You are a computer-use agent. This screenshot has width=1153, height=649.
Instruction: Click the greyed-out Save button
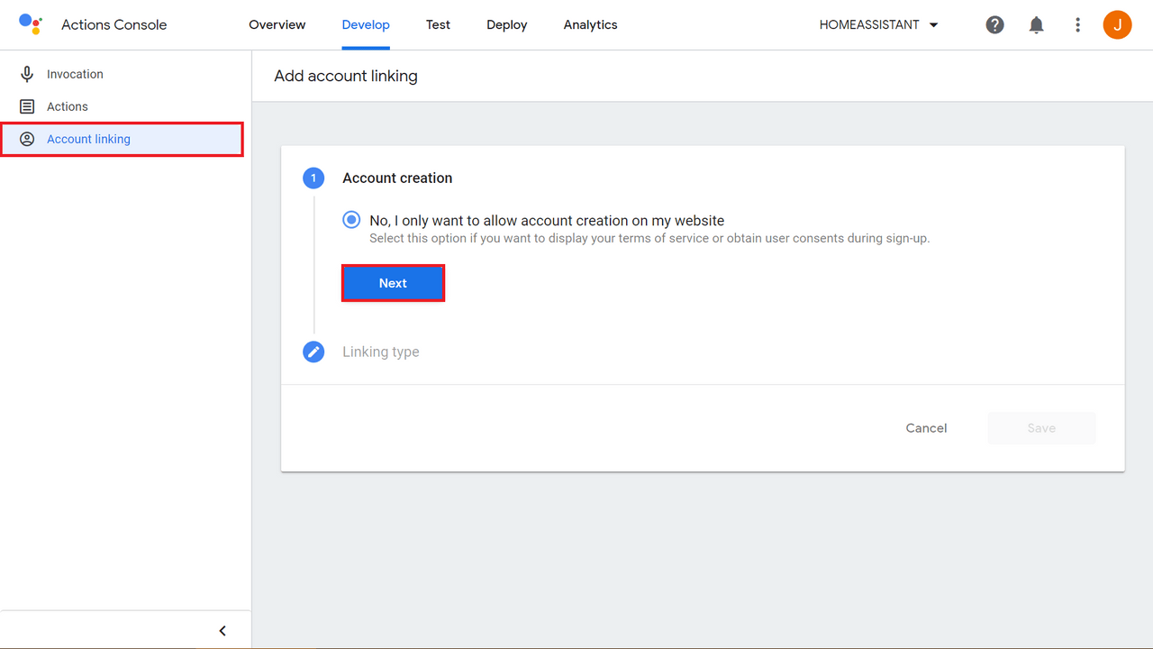tap(1041, 428)
